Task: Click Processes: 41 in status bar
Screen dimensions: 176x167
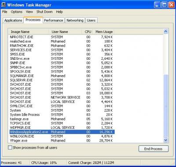Action: 11,163
